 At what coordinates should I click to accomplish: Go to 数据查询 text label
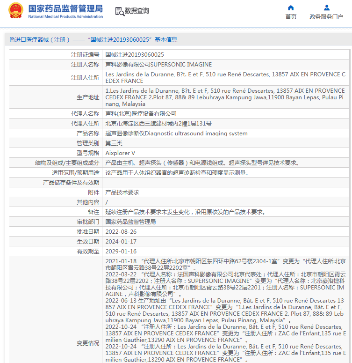click(137, 11)
